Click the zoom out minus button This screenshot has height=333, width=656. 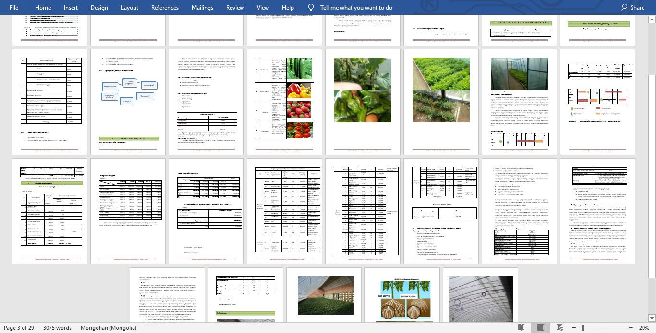(573, 328)
